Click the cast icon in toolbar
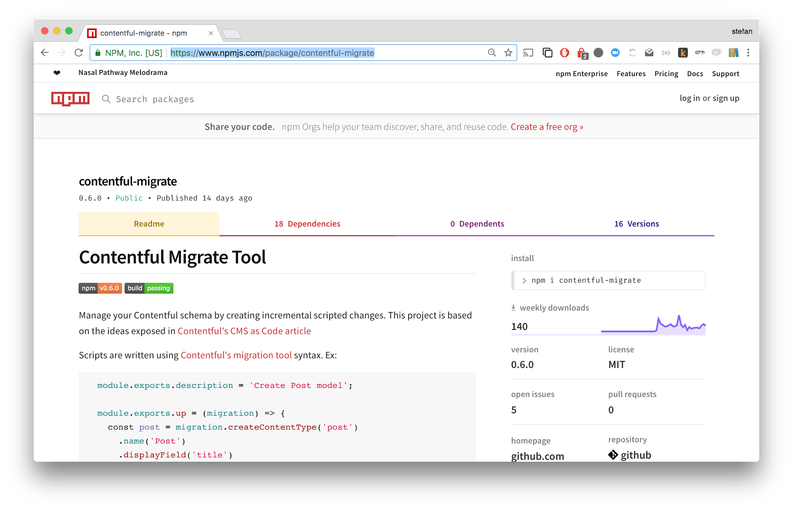 528,53
